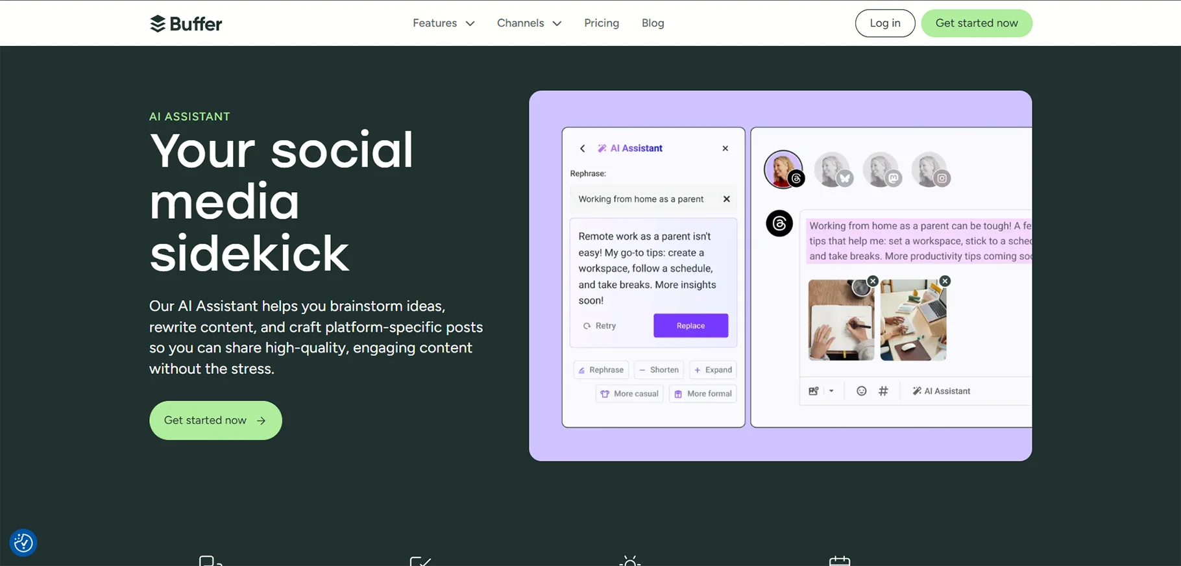1181x566 pixels.
Task: Open the emoji picker
Action: click(x=861, y=391)
